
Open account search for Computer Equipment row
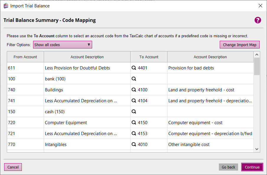pyautogui.click(x=134, y=123)
